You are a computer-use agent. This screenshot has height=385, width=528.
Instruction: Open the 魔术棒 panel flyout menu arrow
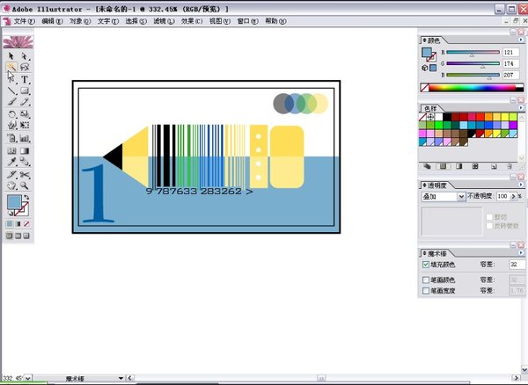click(x=521, y=252)
